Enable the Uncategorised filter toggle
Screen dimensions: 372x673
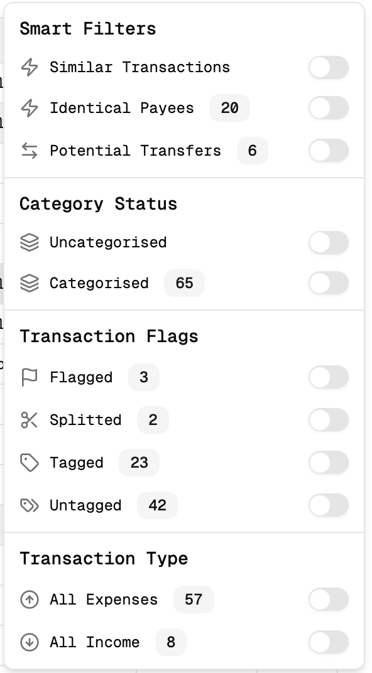328,242
